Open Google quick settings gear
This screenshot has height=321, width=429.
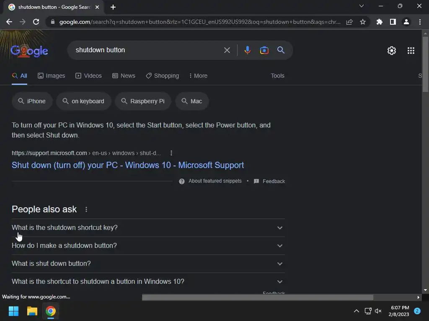click(x=392, y=51)
